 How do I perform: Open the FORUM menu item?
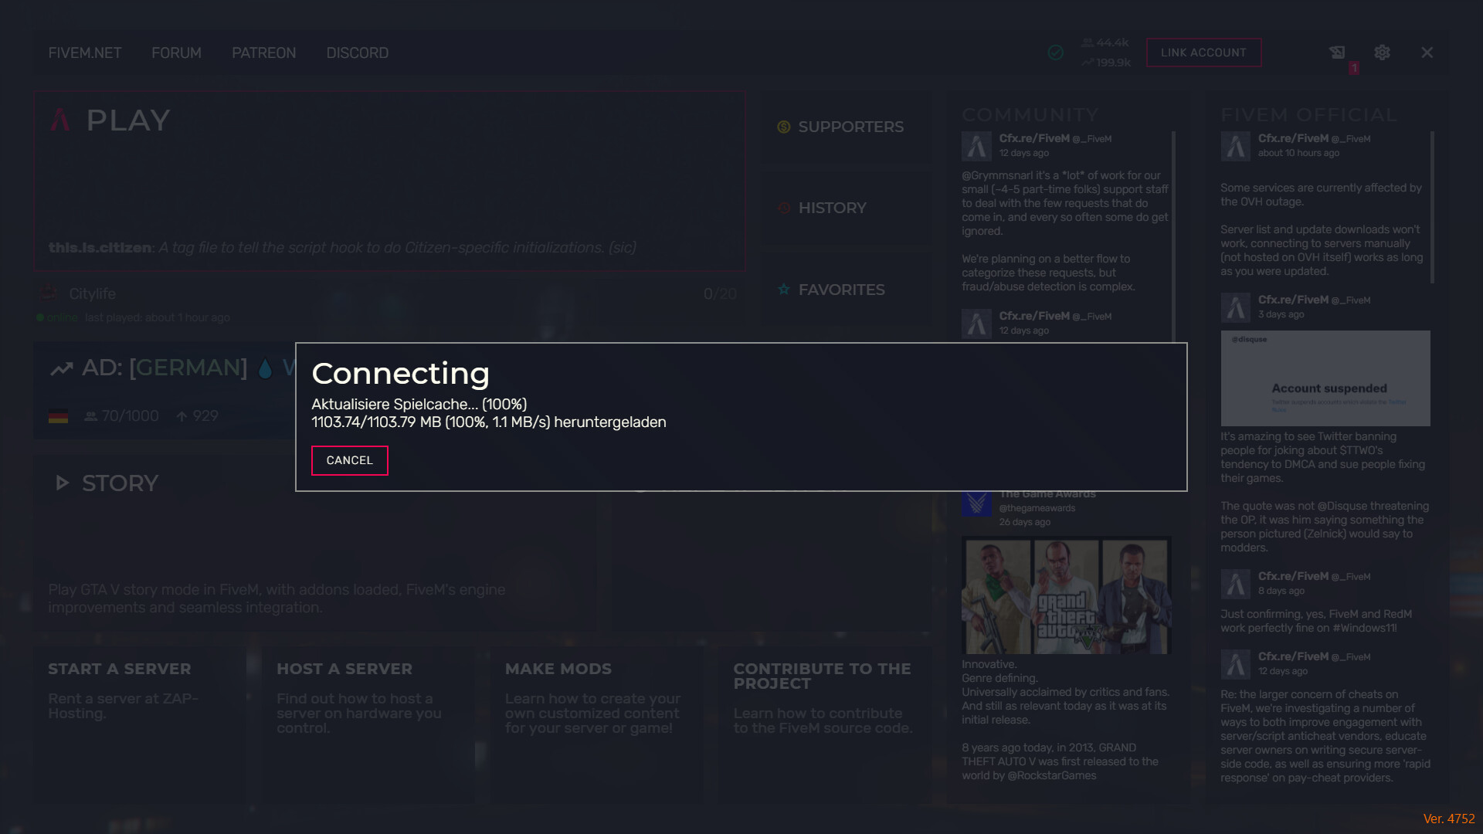click(176, 53)
